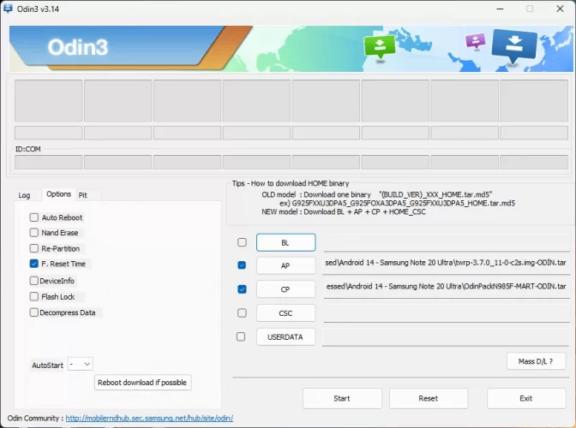The height and width of the screenshot is (428, 576).
Task: Enable the Auto Reboot checkbox
Action: pos(34,217)
